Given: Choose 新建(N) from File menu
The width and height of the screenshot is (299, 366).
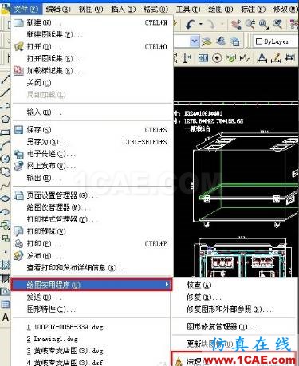Looking at the screenshot, I should (92, 23).
